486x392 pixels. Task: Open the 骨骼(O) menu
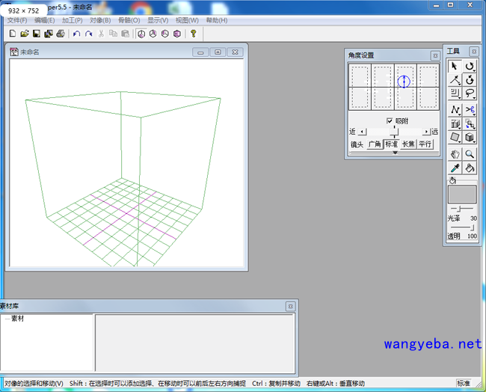[129, 20]
